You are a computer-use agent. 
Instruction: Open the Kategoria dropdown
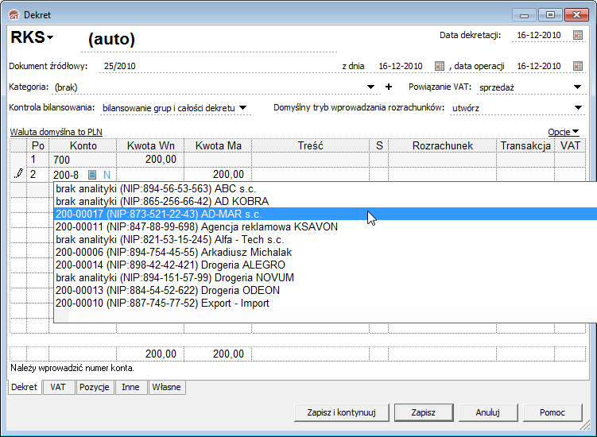(371, 87)
